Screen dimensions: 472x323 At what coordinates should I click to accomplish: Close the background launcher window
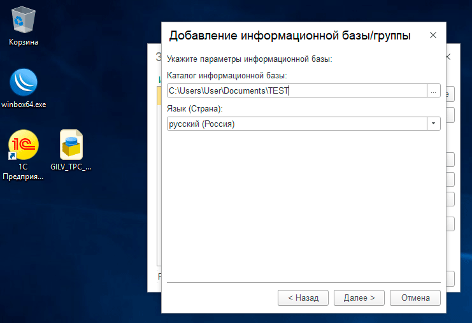click(x=449, y=57)
